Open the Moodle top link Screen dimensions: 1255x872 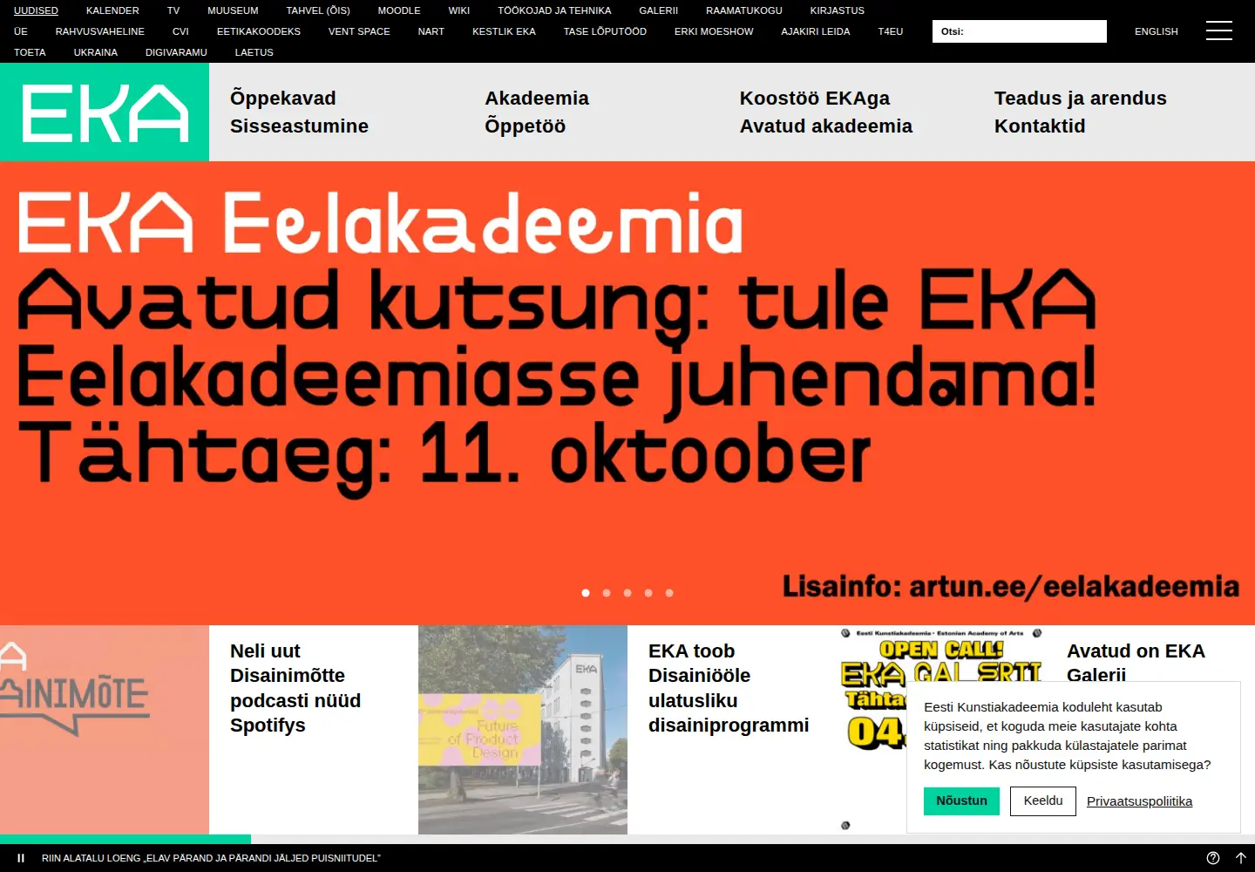[x=399, y=10]
